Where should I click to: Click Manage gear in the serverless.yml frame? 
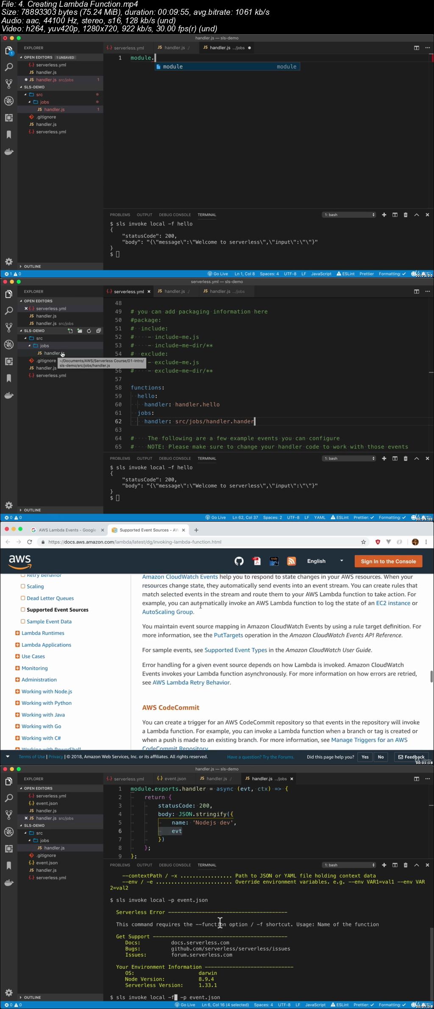[8, 505]
